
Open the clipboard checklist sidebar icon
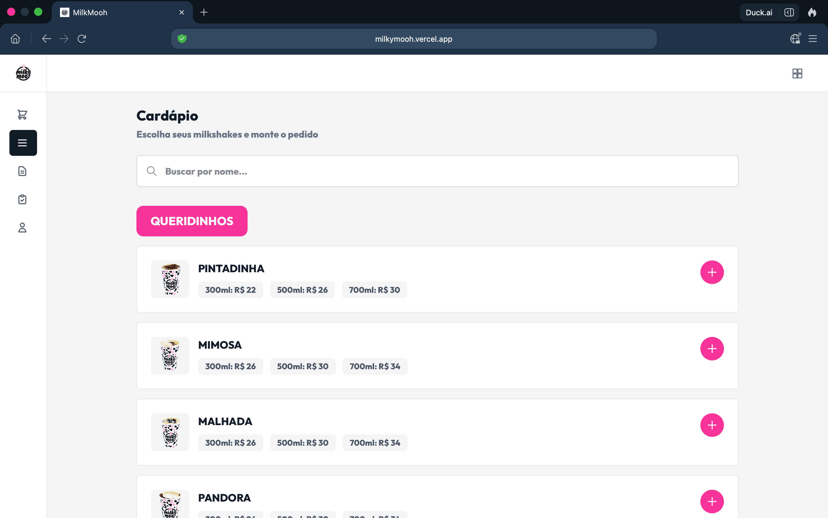23,199
